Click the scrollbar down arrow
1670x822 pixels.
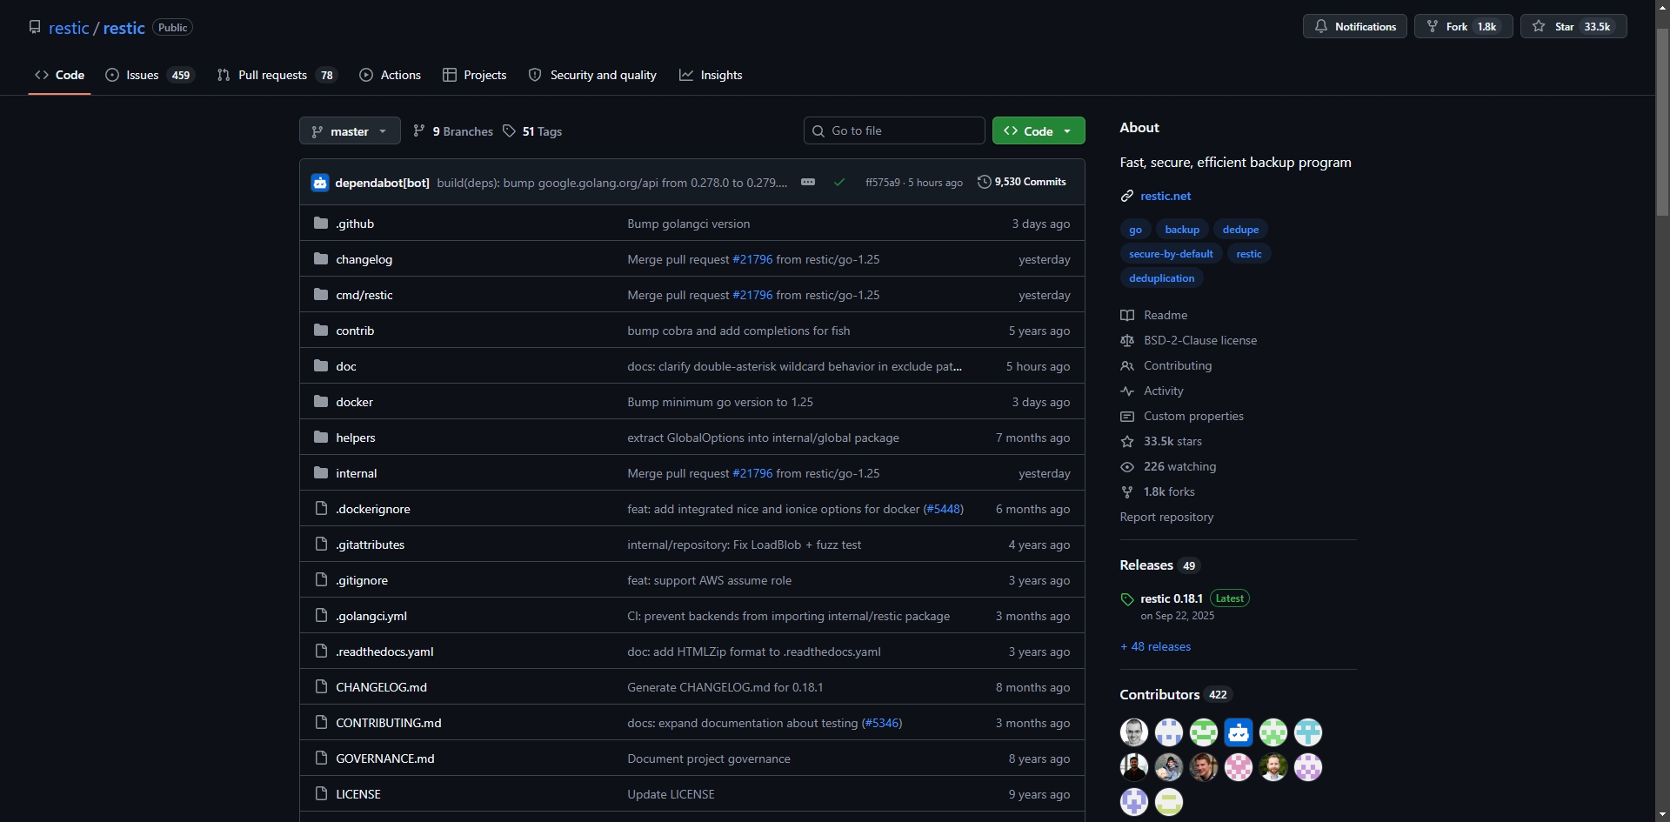(1662, 814)
